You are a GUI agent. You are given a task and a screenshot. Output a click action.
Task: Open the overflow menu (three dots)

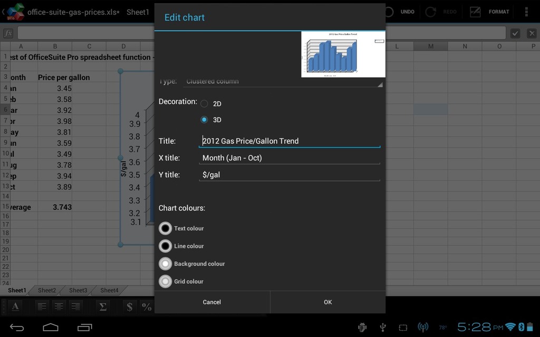pyautogui.click(x=526, y=12)
